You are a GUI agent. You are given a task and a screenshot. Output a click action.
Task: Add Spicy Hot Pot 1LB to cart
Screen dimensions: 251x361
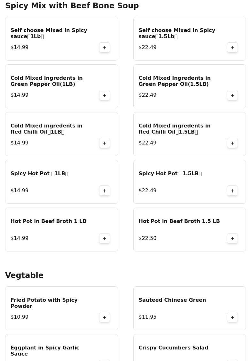pyautogui.click(x=105, y=191)
